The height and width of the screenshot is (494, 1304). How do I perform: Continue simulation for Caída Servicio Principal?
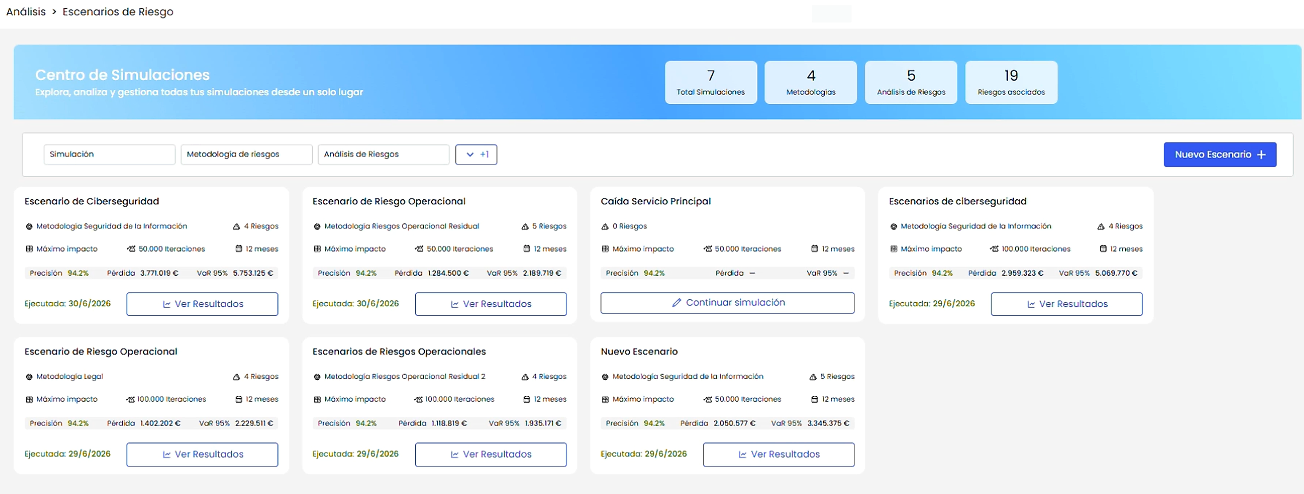(727, 303)
